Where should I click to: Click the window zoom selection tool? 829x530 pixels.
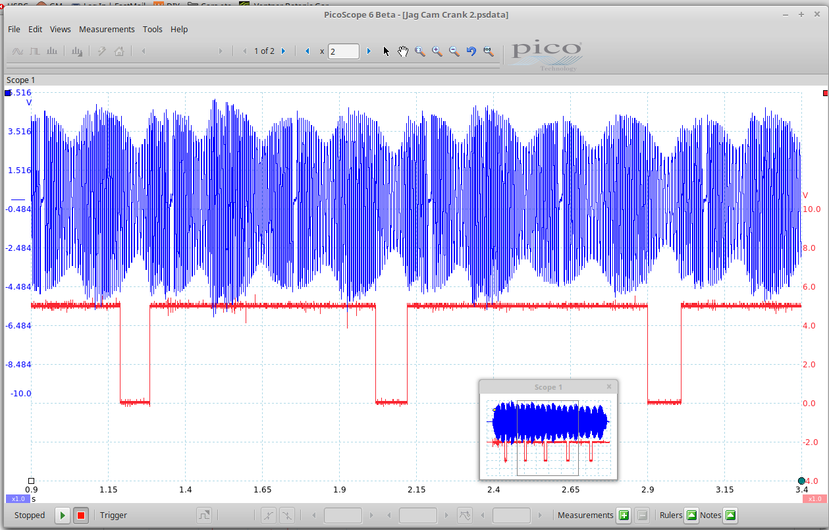pyautogui.click(x=420, y=51)
